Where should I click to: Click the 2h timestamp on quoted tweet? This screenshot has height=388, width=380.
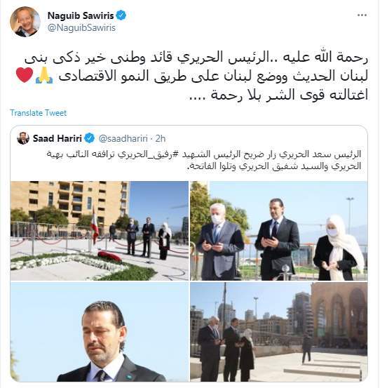tap(161, 138)
